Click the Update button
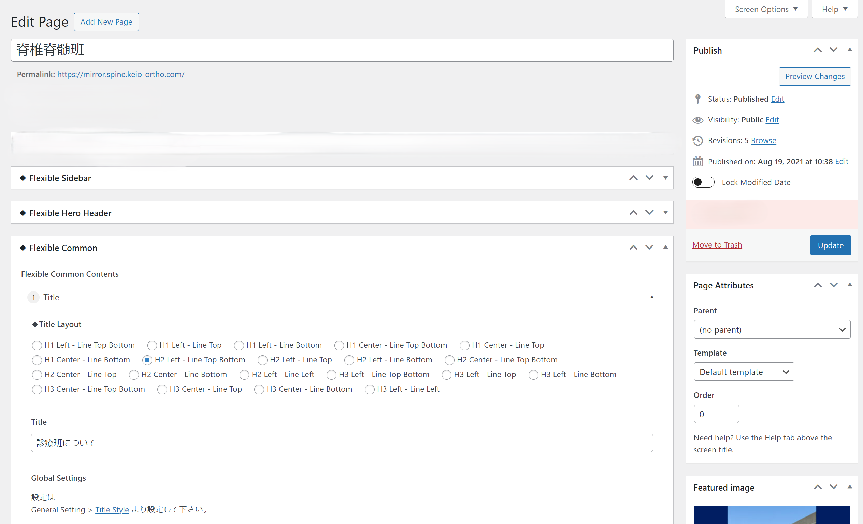Viewport: 863px width, 524px height. pos(831,245)
